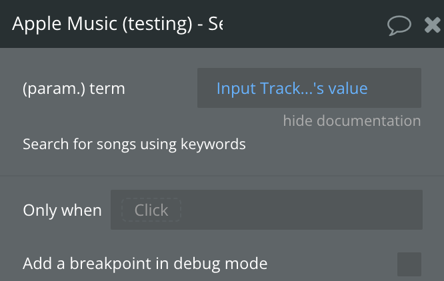Click the "Search for songs using keywords" documentation text
The height and width of the screenshot is (281, 444).
point(134,144)
